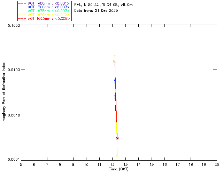The width and height of the screenshot is (223, 178).
Task: Click the lower red square data marker
Action: pos(117,138)
